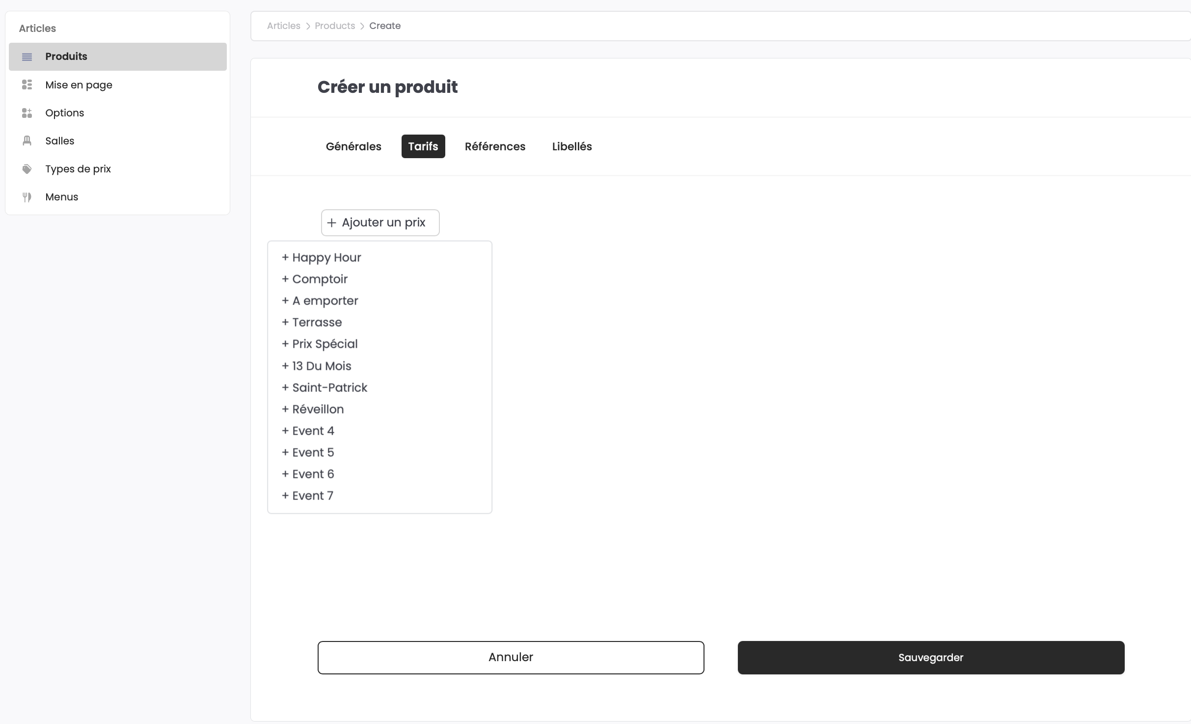This screenshot has width=1191, height=724.
Task: Click the Menus fork and knife icon
Action: coord(27,197)
